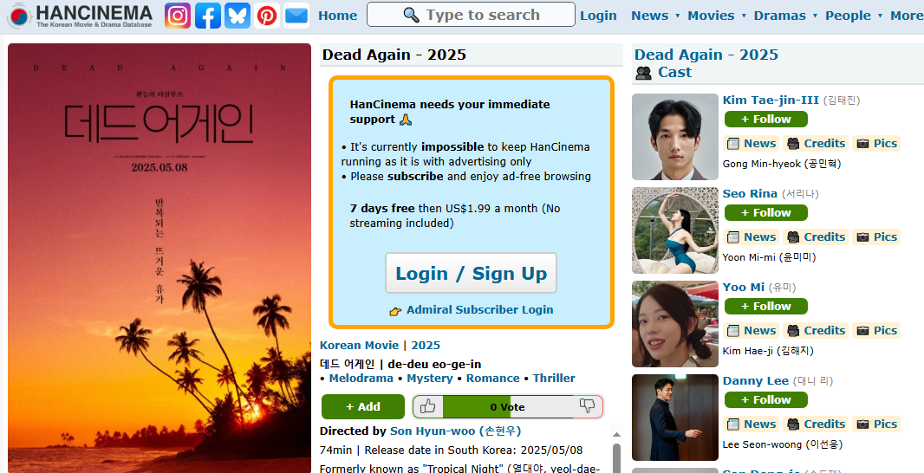Screen dimensions: 924x473
Task: Open the More menu
Action: click(x=907, y=16)
